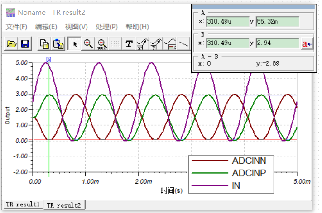Click the Output y-axis label
Screen dimensions: 322x213
(x=7, y=115)
